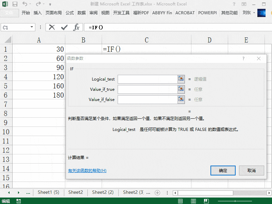
Task: Click the range selector icon beside Value_if_false
Action: pyautogui.click(x=181, y=99)
